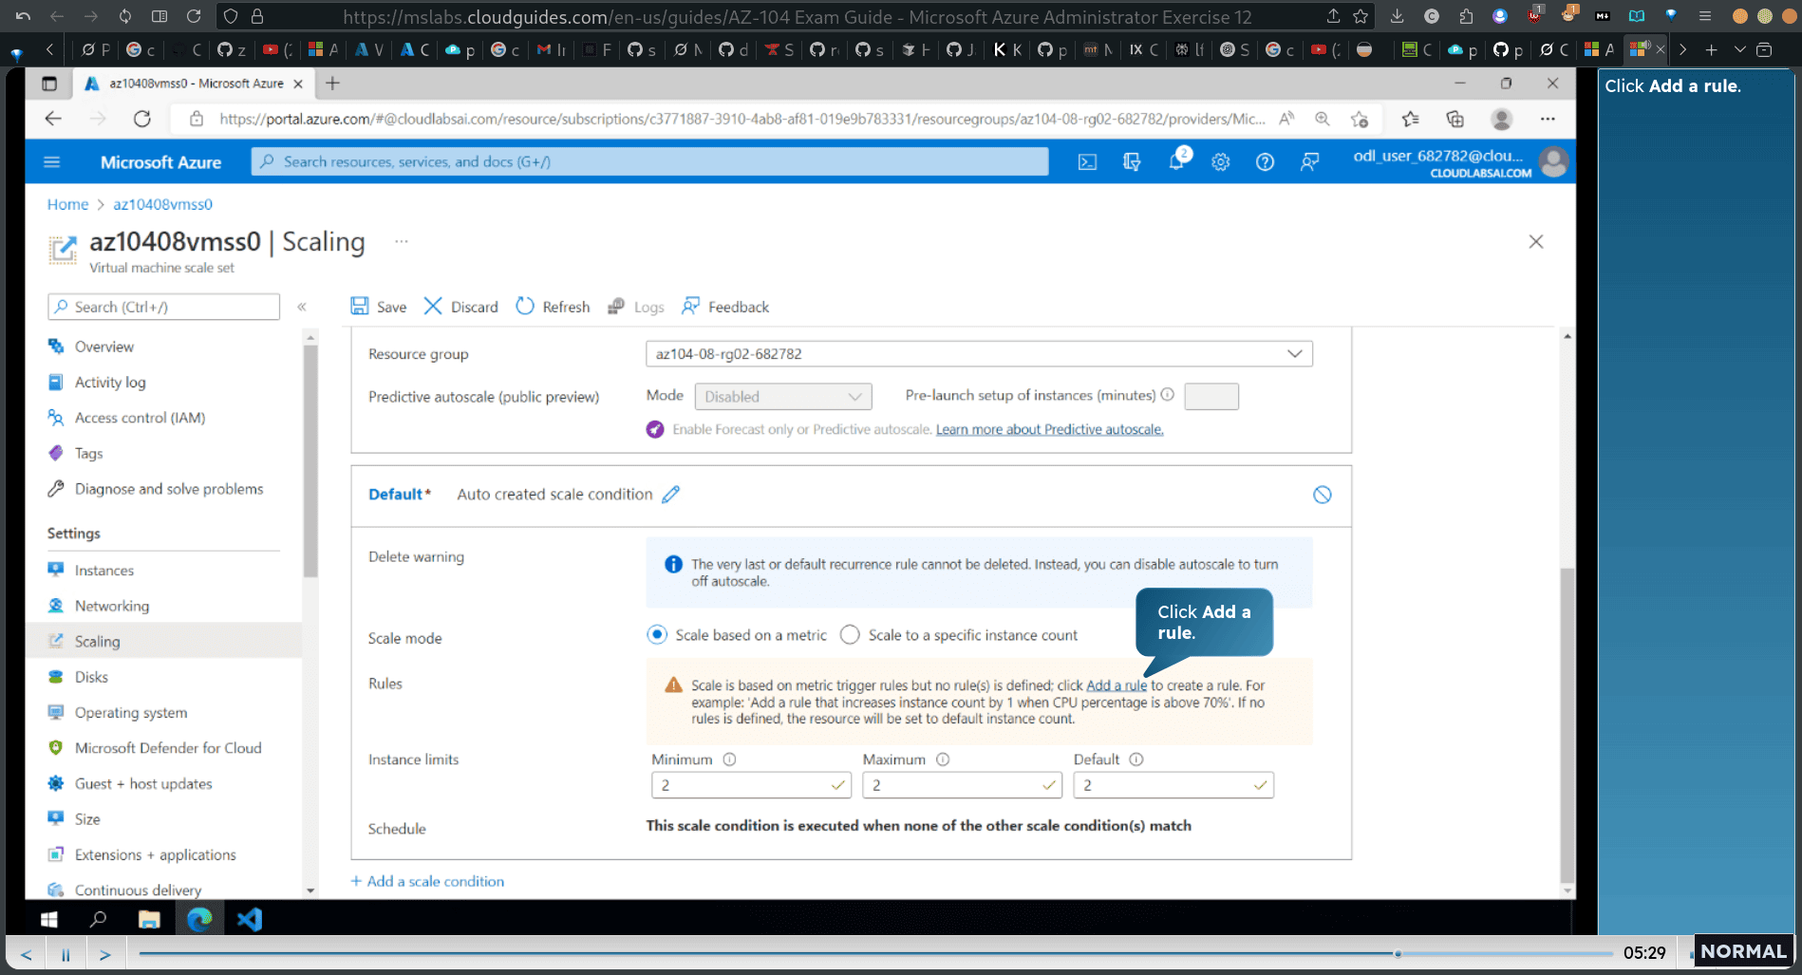
Task: Open Azure notifications bell
Action: [1176, 161]
